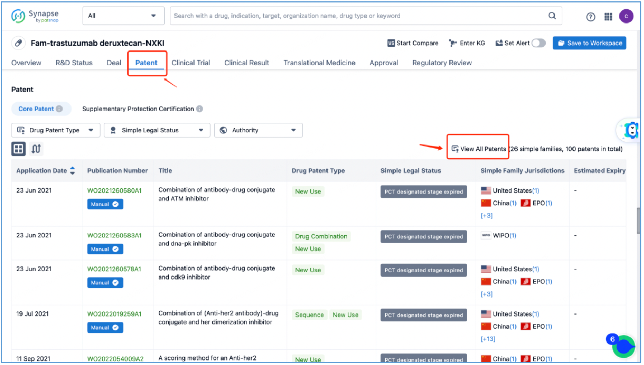Switch to timeline view icon
The height and width of the screenshot is (365, 644).
point(36,149)
